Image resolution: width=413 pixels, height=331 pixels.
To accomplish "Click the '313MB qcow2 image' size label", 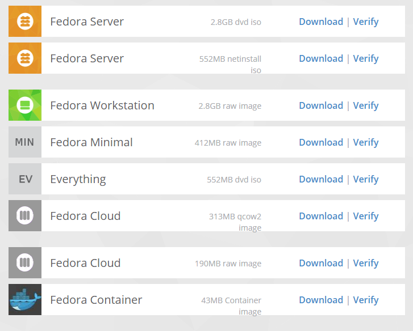I will [x=235, y=222].
